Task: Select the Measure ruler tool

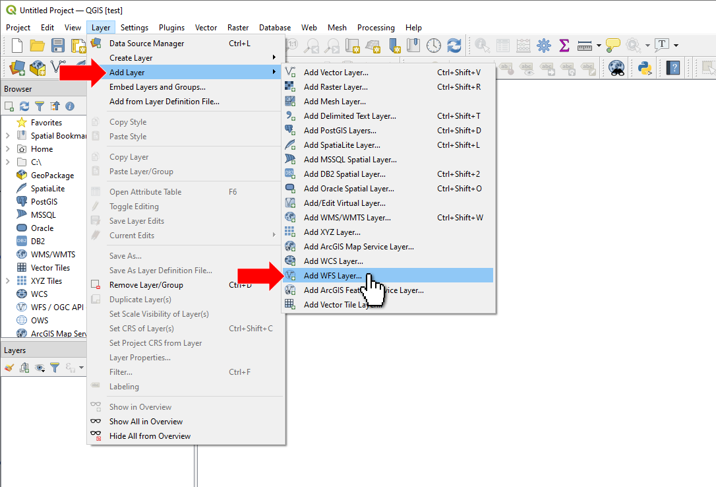Action: pyautogui.click(x=585, y=46)
